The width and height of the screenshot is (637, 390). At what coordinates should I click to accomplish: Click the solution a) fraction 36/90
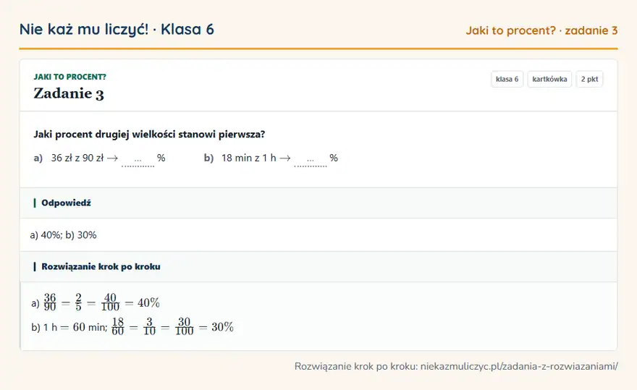pyautogui.click(x=50, y=302)
